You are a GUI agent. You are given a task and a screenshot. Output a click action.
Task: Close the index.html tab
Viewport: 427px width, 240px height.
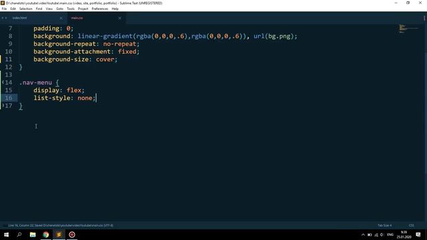point(61,18)
